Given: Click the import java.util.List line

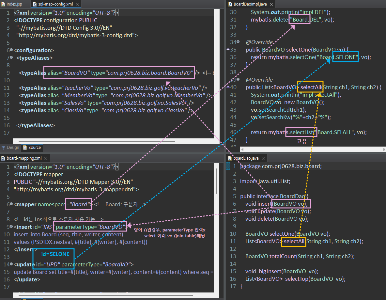Looking at the screenshot, I should (x=265, y=181).
